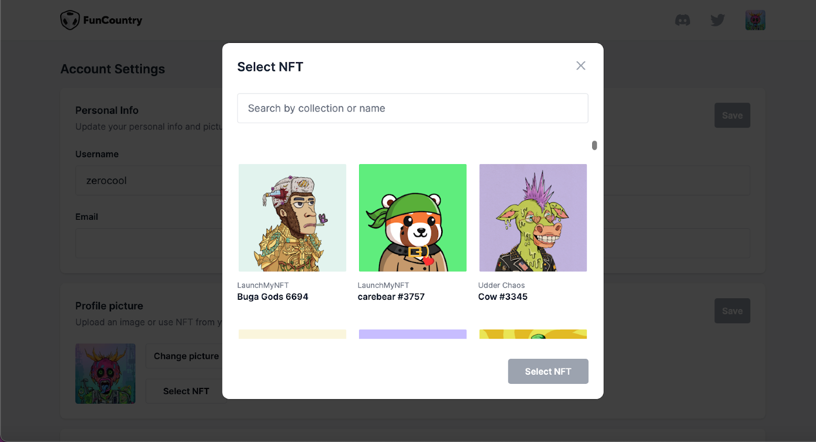This screenshot has width=816, height=442.
Task: Open the user avatar in the header
Action: (755, 20)
